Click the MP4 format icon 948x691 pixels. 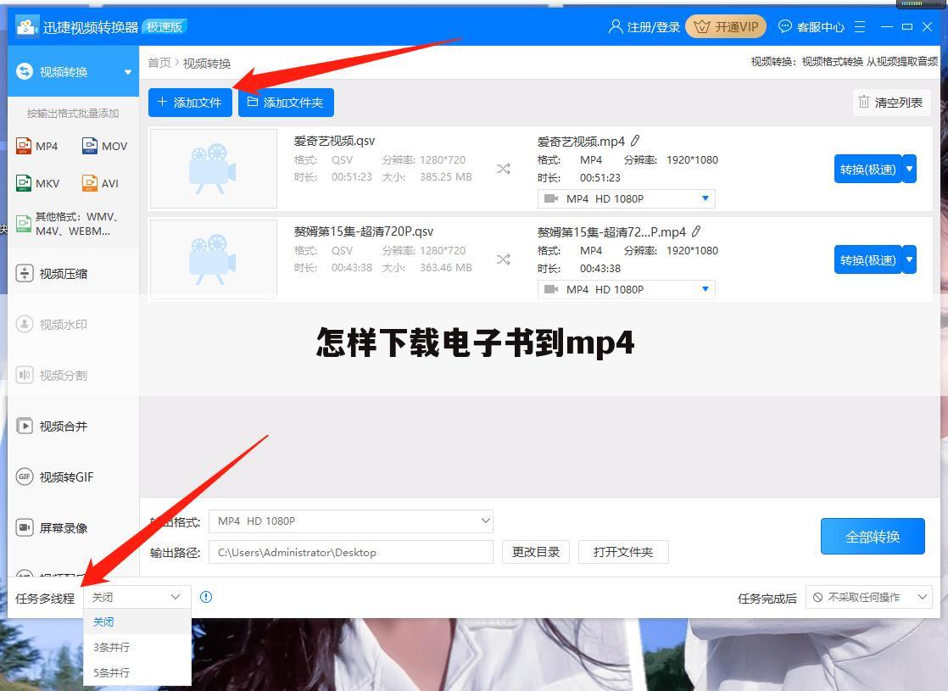click(x=24, y=146)
